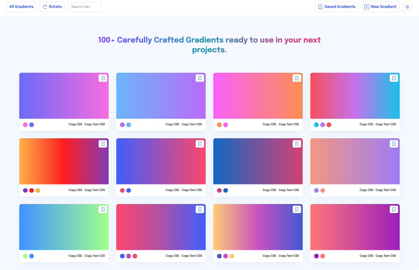
Task: Click the yellow dot under yellow-magenta-blue gradient
Action: [232, 256]
